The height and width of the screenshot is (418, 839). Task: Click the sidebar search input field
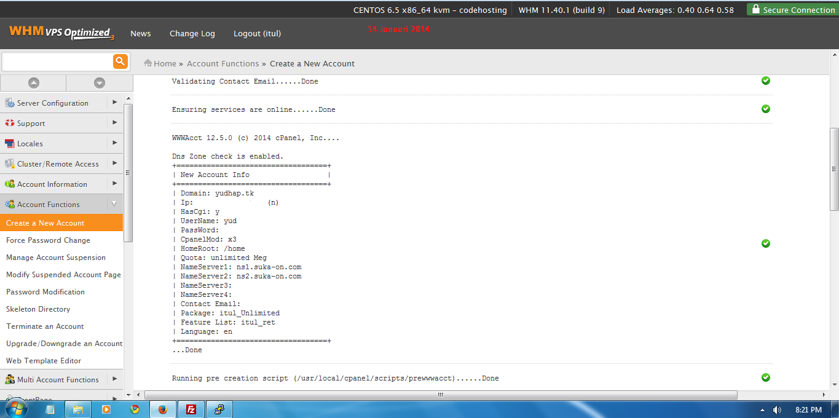coord(58,61)
